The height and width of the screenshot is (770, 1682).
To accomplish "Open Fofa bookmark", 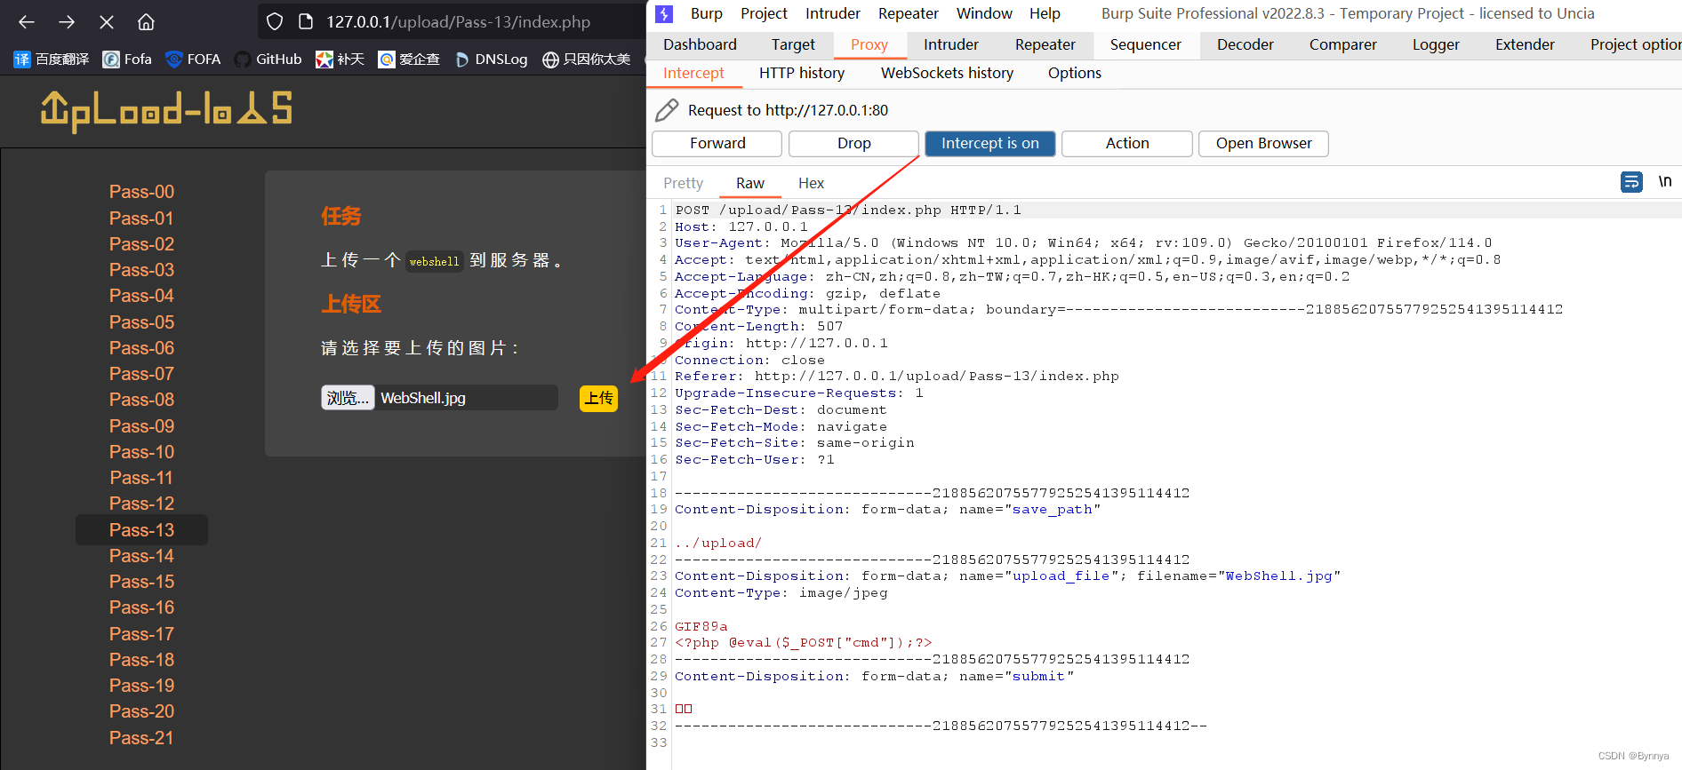I will tap(127, 60).
